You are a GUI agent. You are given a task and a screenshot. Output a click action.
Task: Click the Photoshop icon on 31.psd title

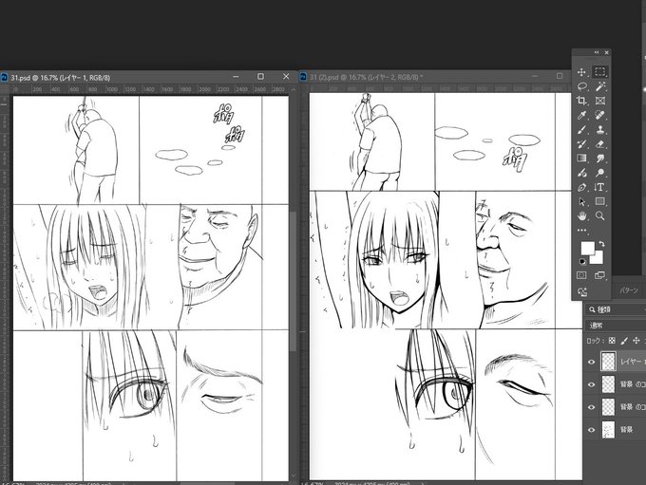[x=5, y=78]
